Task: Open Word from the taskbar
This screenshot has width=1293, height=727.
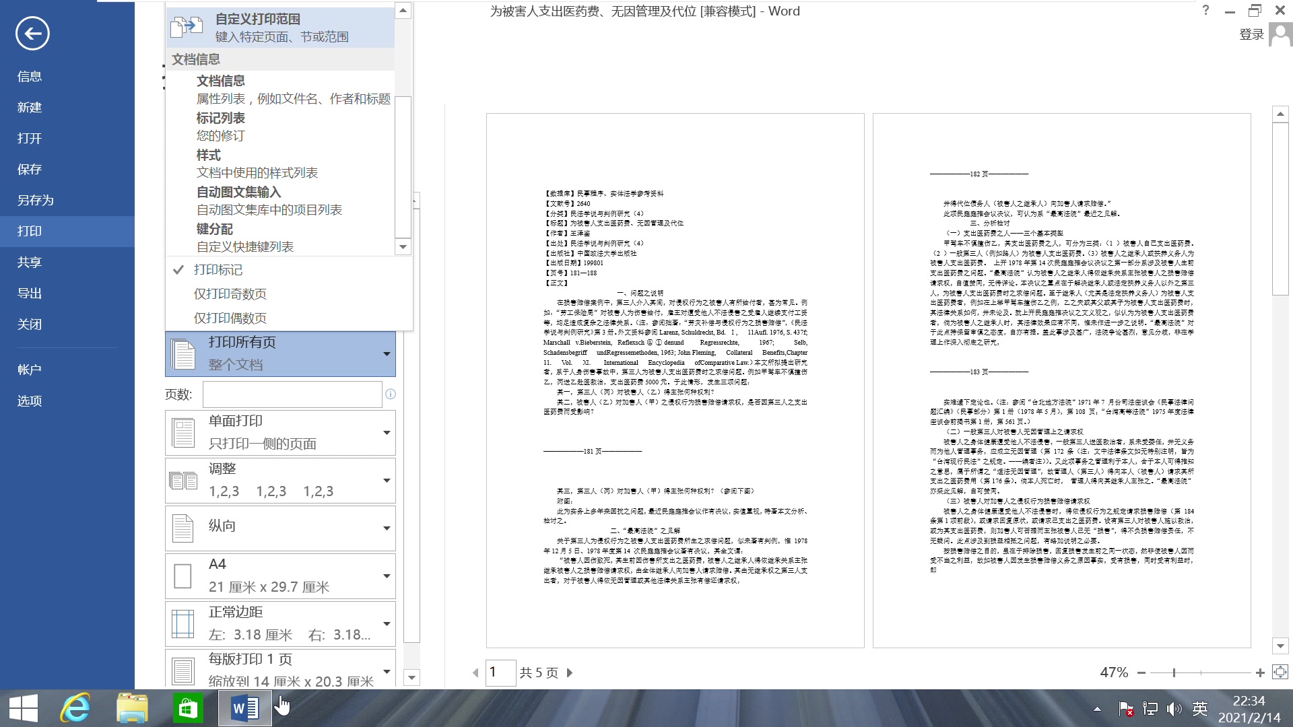Action: coord(244,708)
